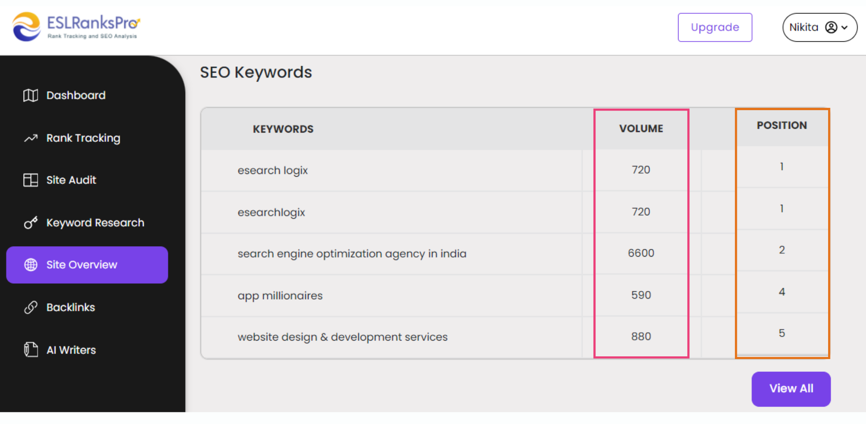Open AI Writers in sidebar
The height and width of the screenshot is (424, 866).
coord(71,350)
